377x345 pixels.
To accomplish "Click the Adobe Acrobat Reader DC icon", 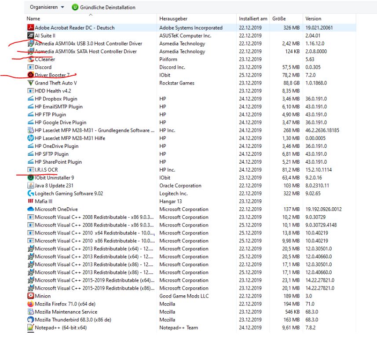I will pyautogui.click(x=30, y=28).
